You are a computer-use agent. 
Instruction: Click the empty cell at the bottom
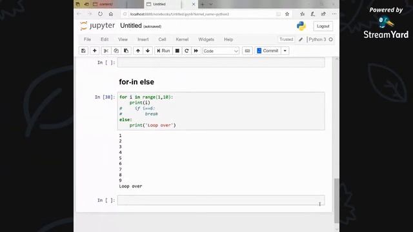[221, 200]
